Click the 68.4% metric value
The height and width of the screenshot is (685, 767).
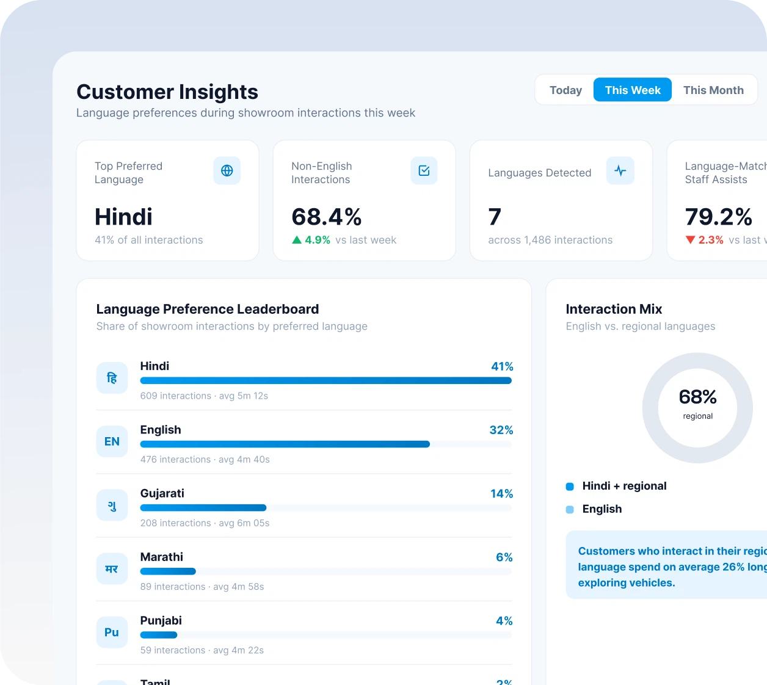(x=327, y=217)
